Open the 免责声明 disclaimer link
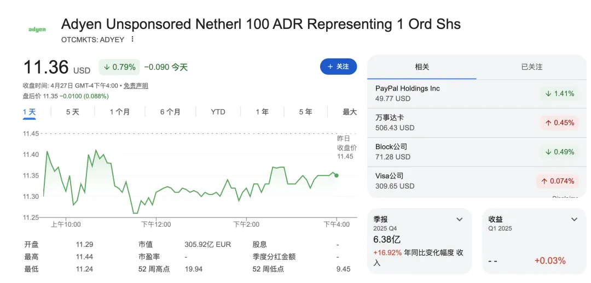591x283 pixels. 136,86
